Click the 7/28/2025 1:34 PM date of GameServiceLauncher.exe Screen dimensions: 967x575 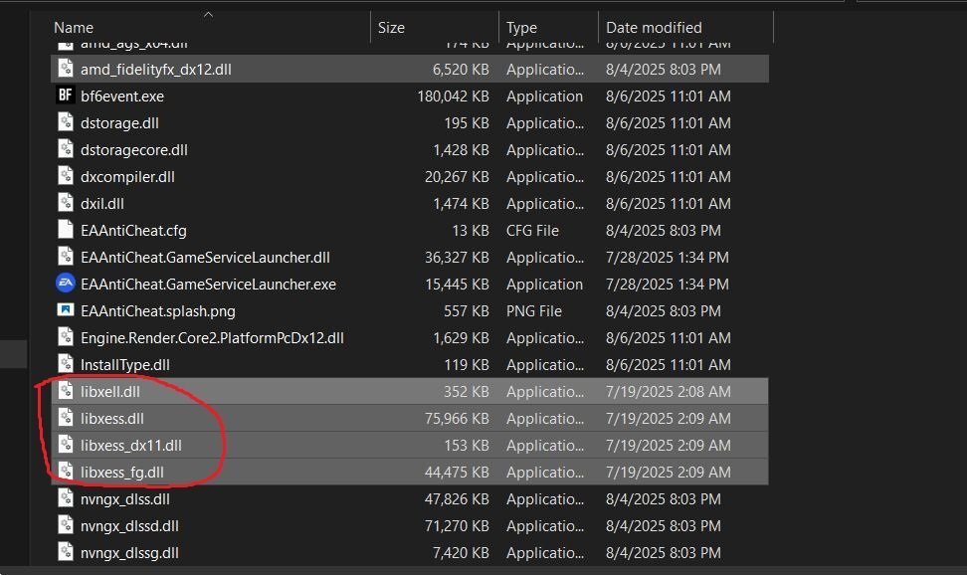tap(668, 284)
